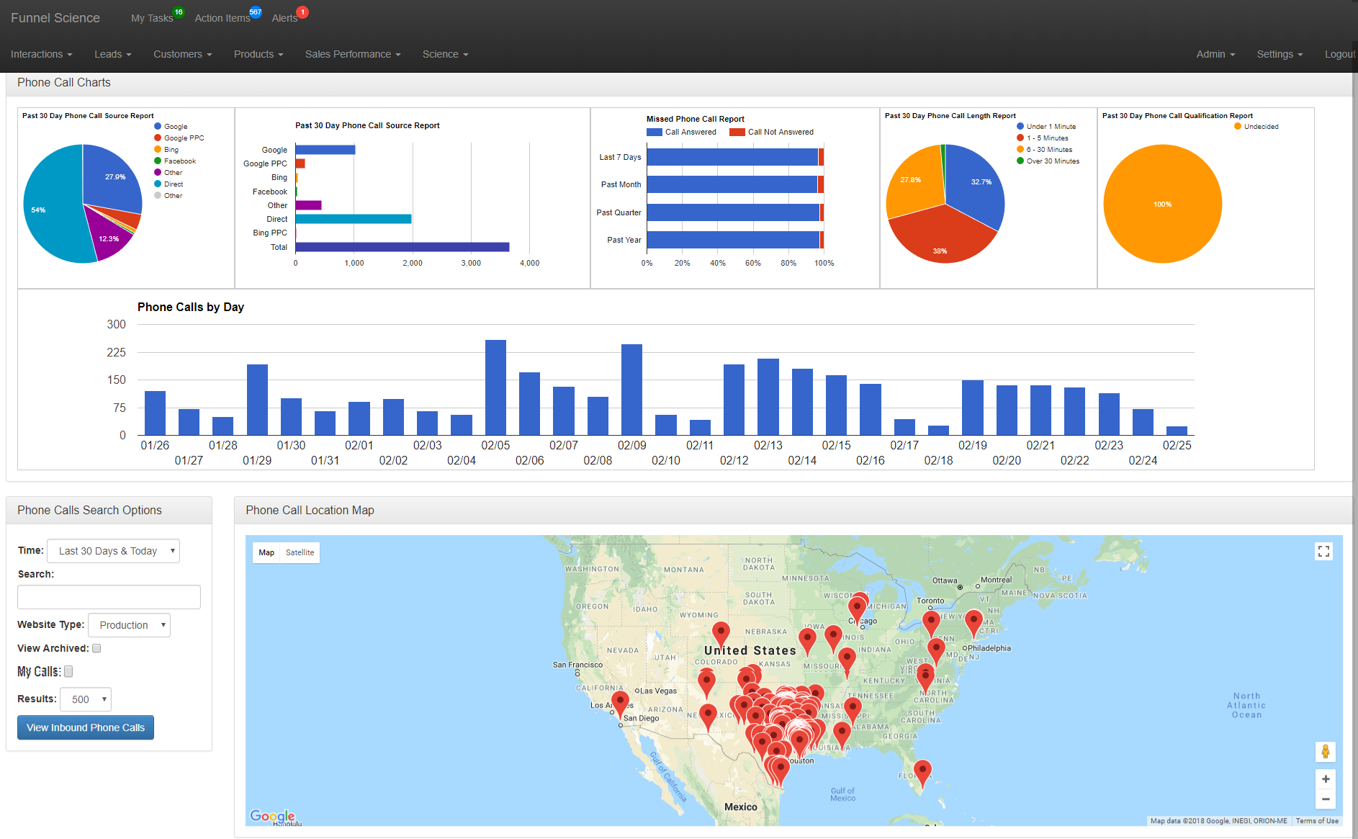Click the Google logo on the map
Viewport: 1358px width, 839px height.
(x=272, y=815)
